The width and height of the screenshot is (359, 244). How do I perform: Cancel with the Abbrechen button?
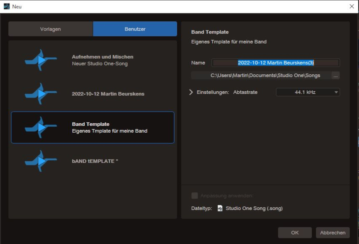[x=333, y=233]
